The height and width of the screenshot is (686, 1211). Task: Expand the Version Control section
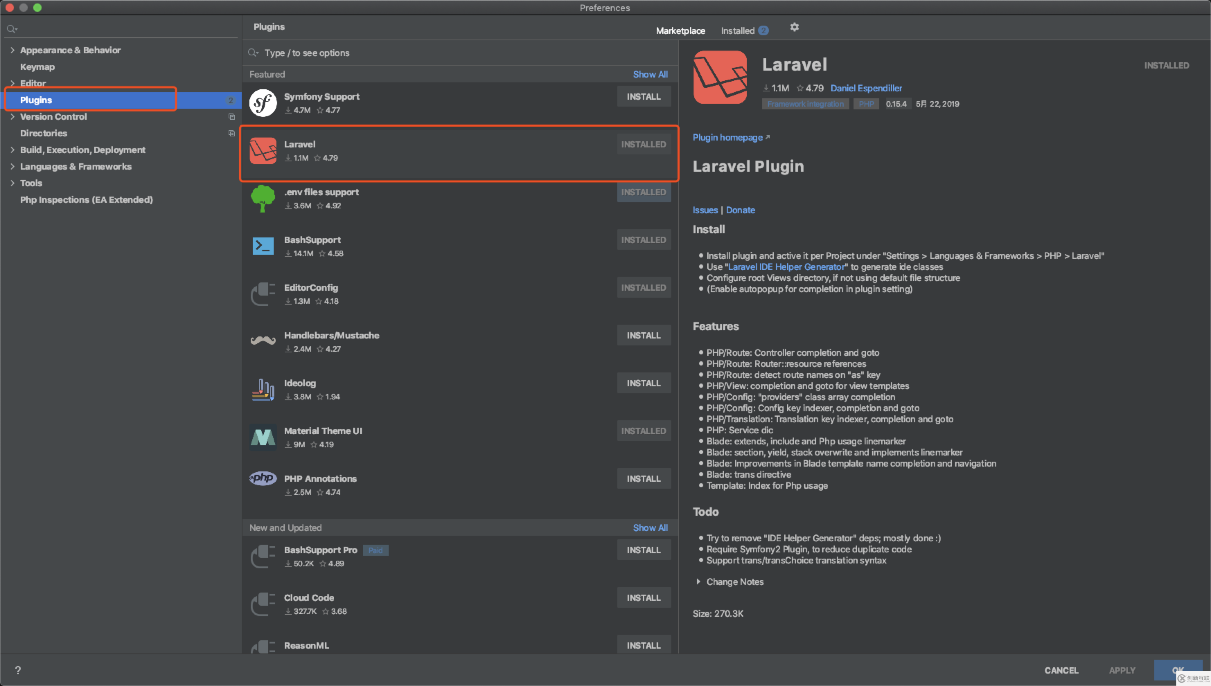12,116
